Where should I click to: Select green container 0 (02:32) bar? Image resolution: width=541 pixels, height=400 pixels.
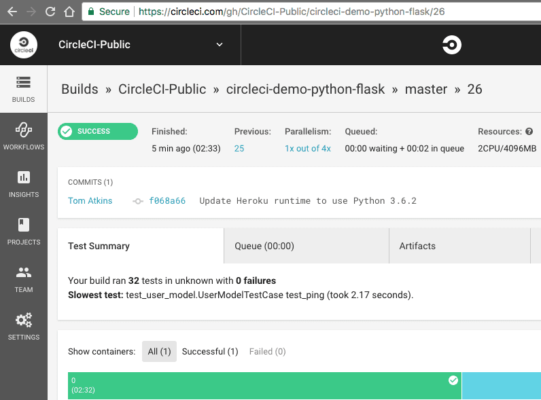click(x=264, y=386)
